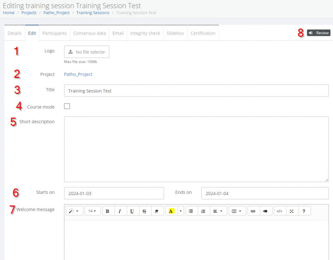Insert a hyperlink using the link icon
This screenshot has height=260, width=333.
[x=253, y=211]
